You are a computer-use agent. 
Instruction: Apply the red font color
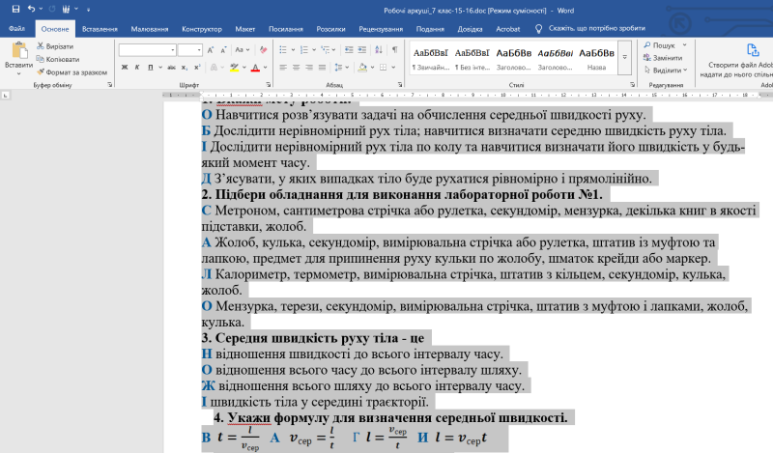pyautogui.click(x=255, y=67)
